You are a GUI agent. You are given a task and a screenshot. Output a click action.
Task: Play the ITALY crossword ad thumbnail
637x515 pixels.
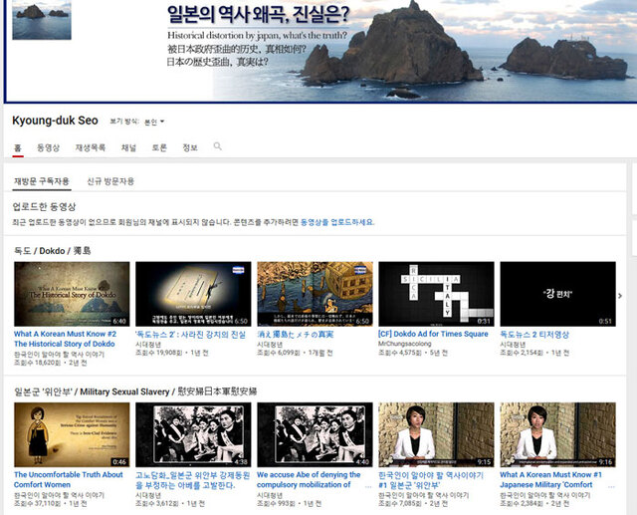436,294
